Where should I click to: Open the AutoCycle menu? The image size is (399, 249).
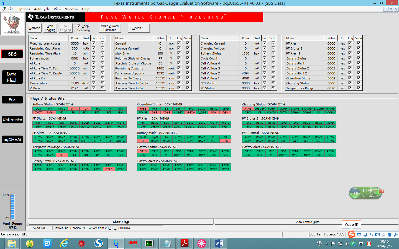[x=42, y=9]
